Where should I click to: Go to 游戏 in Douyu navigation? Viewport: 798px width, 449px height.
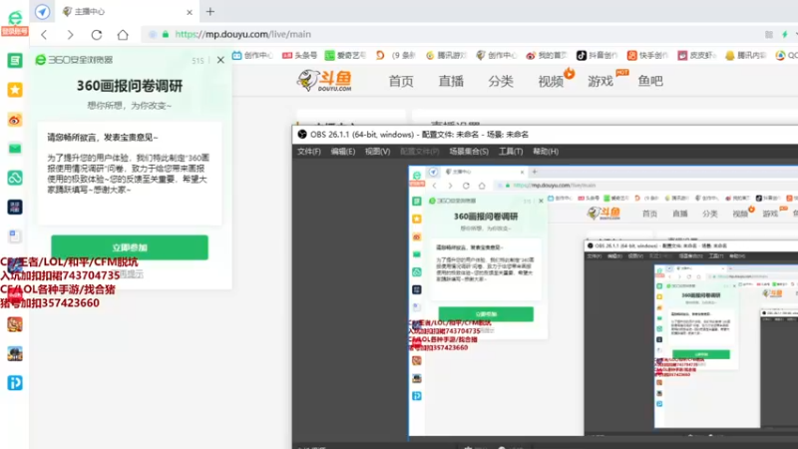(600, 81)
